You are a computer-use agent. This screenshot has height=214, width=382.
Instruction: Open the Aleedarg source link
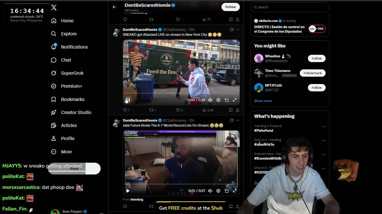click(137, 199)
